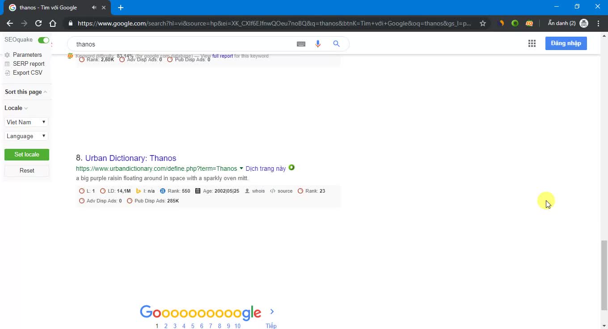This screenshot has height=329, width=608.
Task: Click the source code brackets icon
Action: tap(273, 191)
